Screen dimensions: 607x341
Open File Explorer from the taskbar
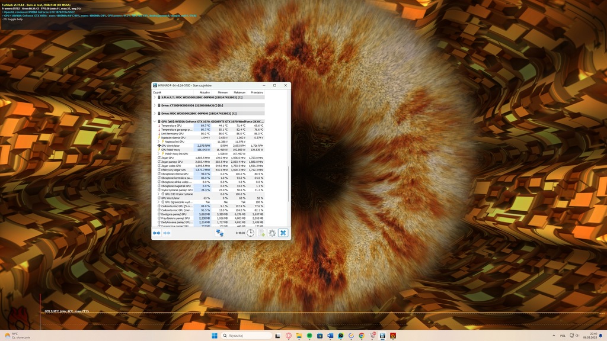[299, 336]
